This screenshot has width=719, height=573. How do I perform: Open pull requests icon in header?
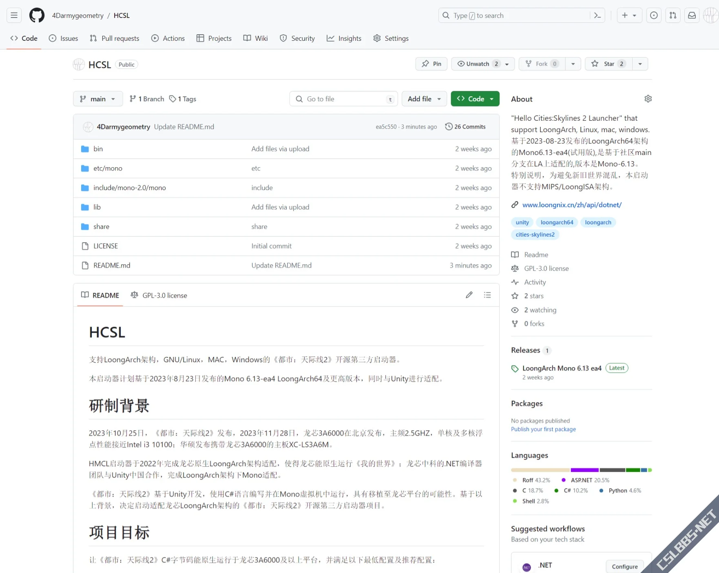(673, 15)
